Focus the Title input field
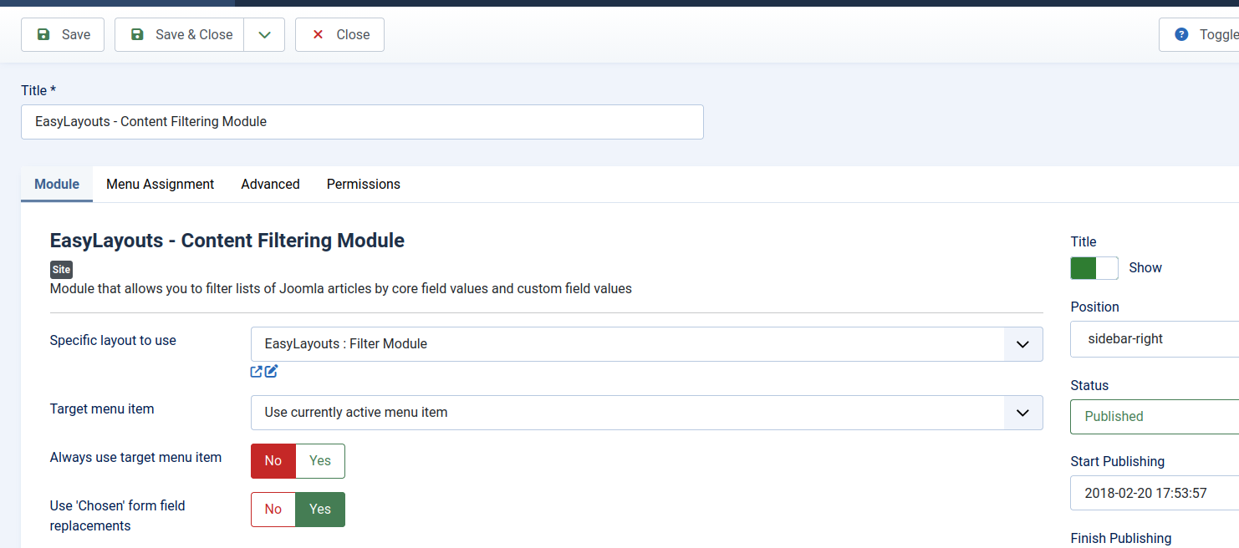This screenshot has height=548, width=1239. tap(362, 122)
